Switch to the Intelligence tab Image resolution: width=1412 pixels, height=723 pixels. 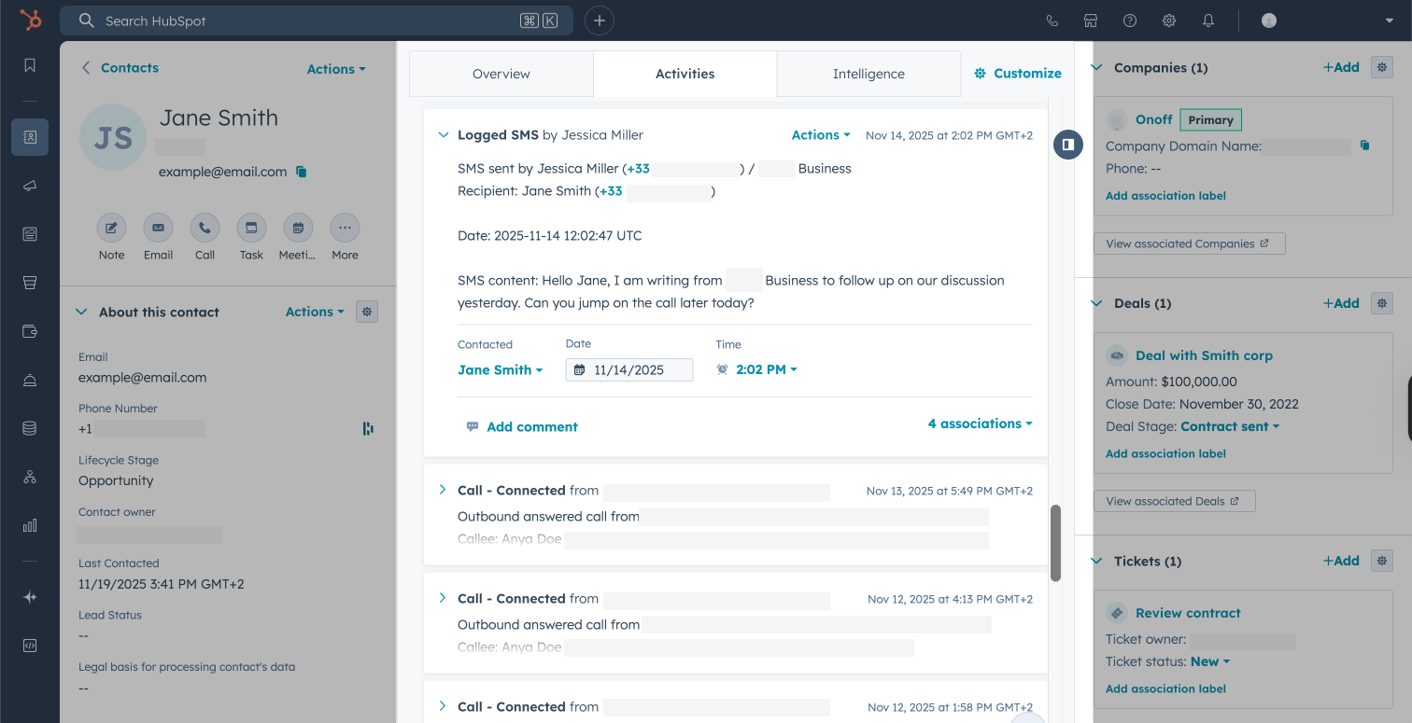click(x=868, y=74)
